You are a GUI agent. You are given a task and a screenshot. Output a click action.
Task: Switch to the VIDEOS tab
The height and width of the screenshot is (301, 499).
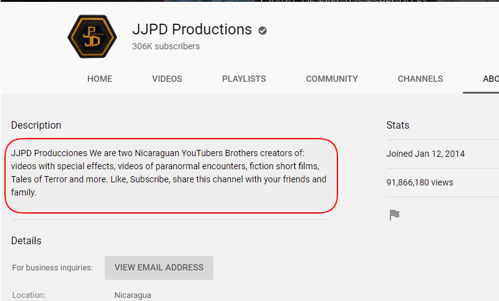click(167, 79)
